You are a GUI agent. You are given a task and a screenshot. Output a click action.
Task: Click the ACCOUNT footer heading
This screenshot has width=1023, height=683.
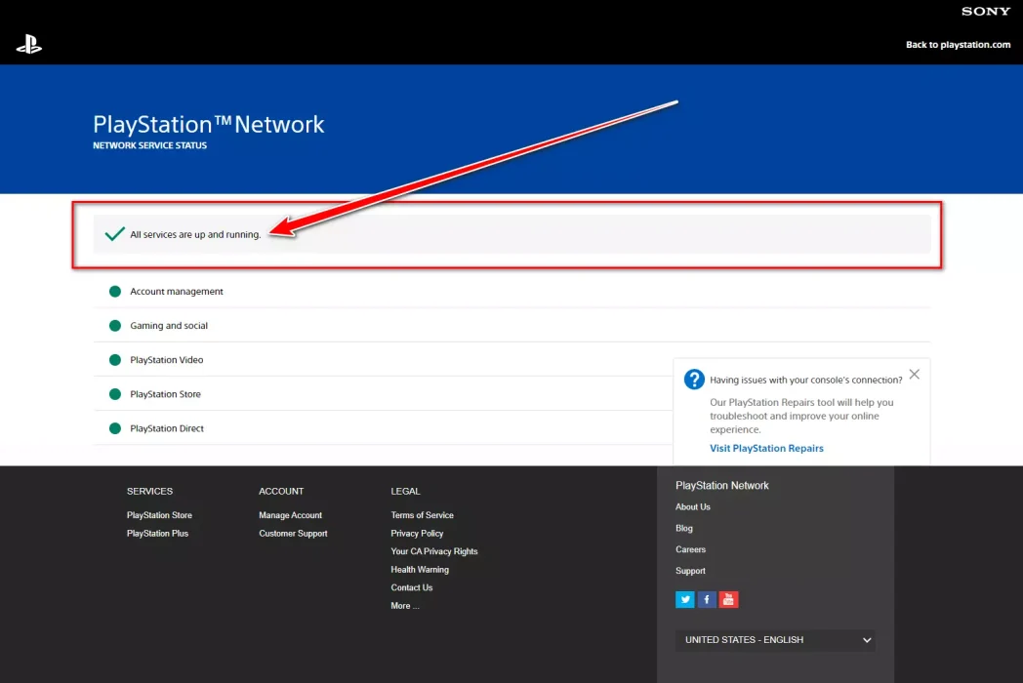(x=281, y=491)
